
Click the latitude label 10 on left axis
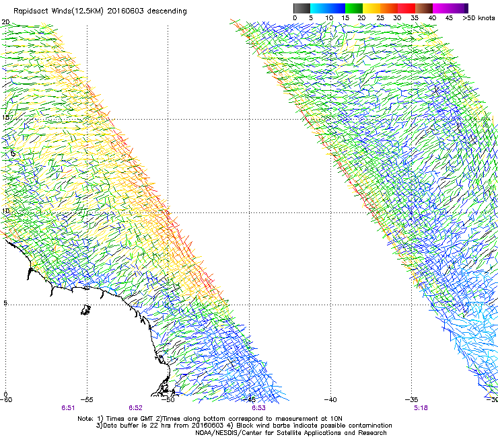[5, 211]
